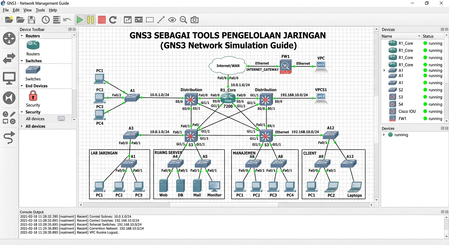The height and width of the screenshot is (245, 449).
Task: Click the zoom out magnifier icon
Action: tap(183, 20)
